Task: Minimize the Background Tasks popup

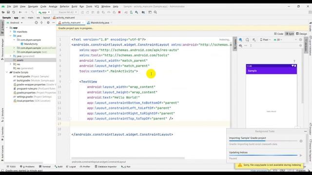Action: point(306,131)
